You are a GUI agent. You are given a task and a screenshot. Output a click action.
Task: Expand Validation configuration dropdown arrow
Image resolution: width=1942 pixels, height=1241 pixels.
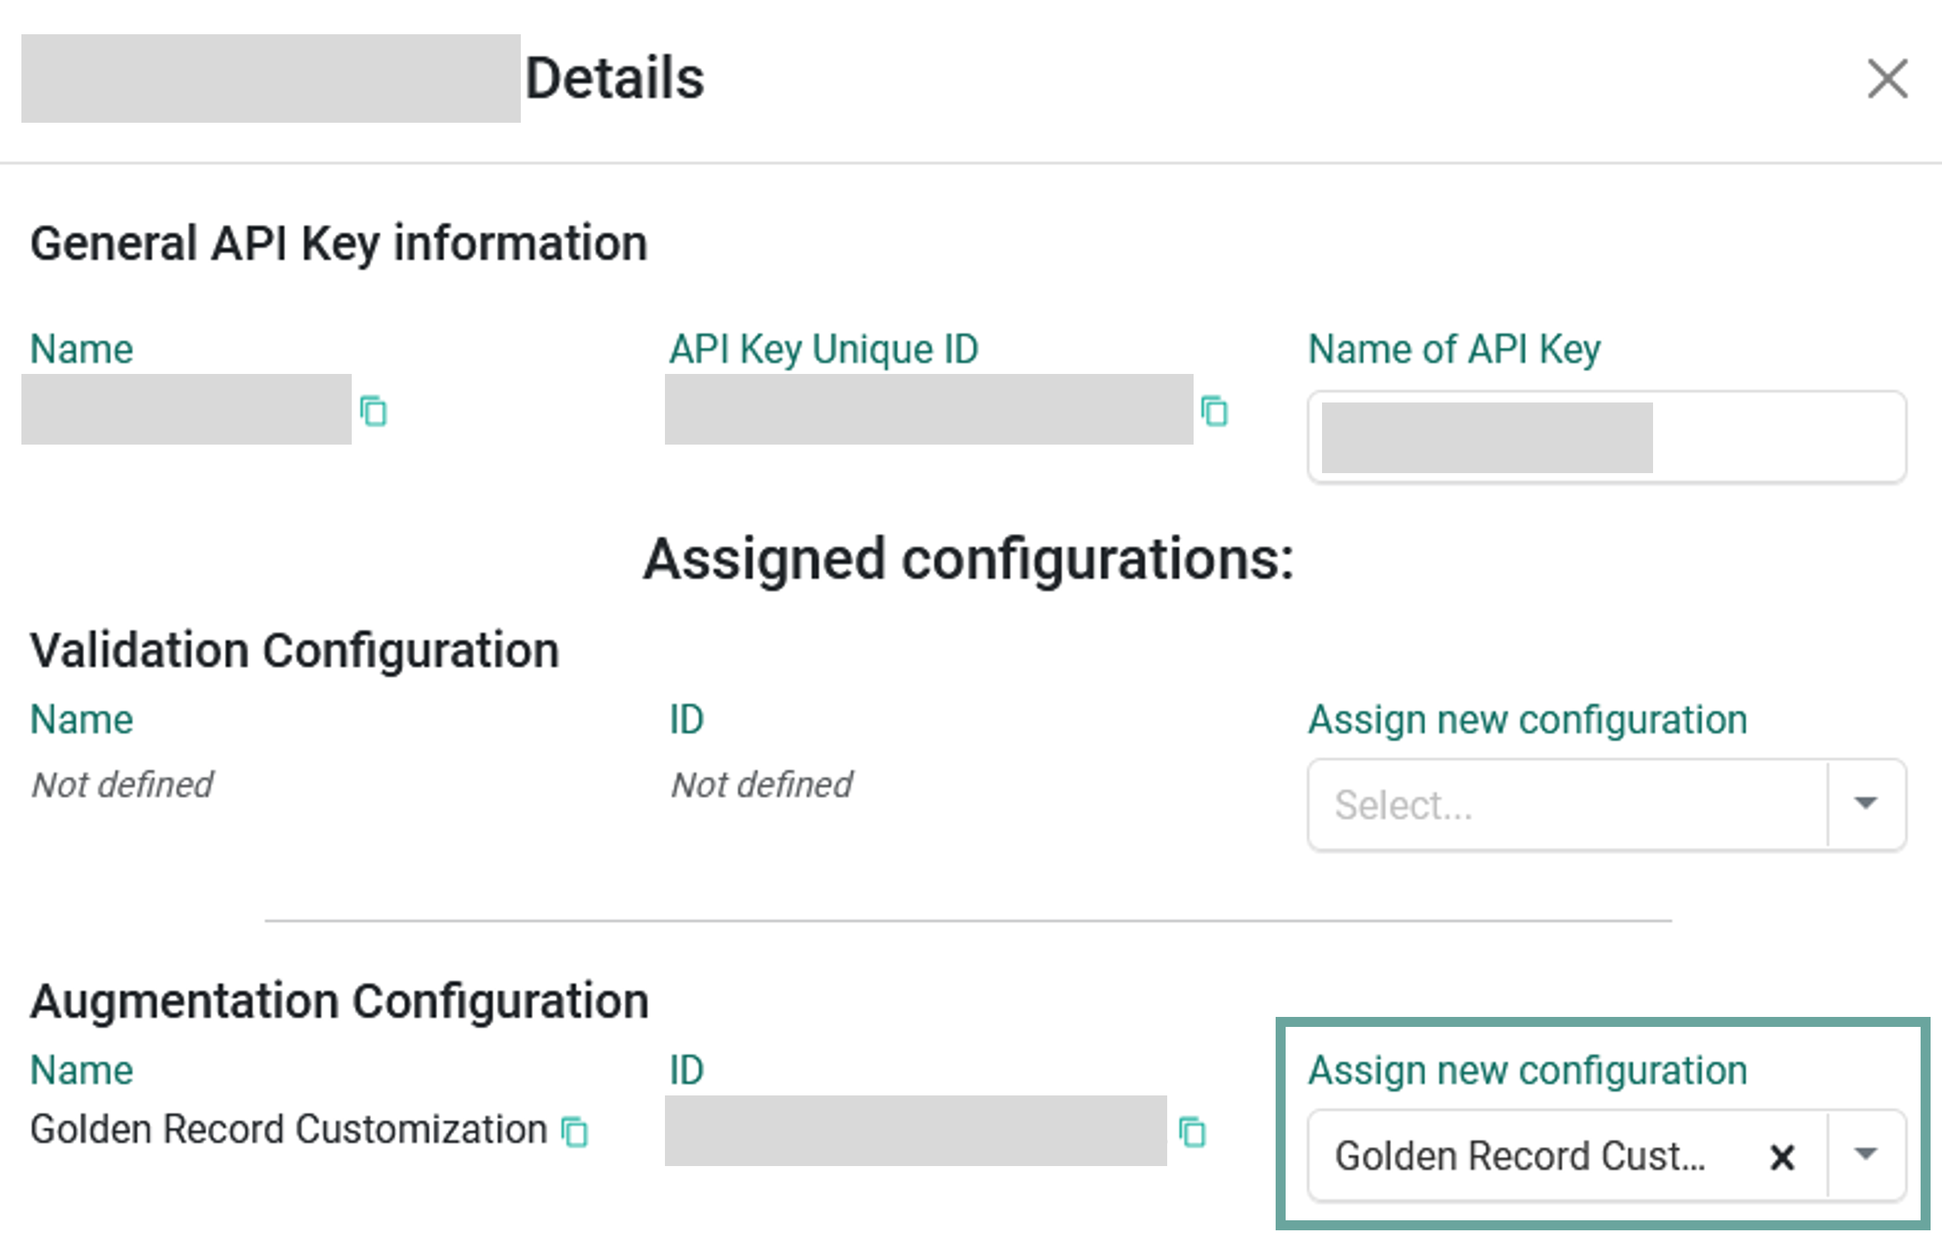(1866, 804)
